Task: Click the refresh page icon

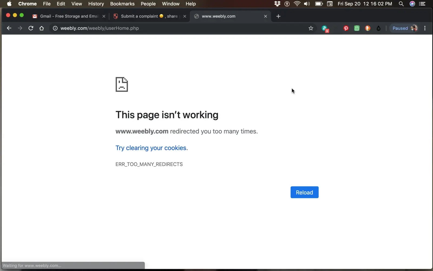Action: pos(31,28)
